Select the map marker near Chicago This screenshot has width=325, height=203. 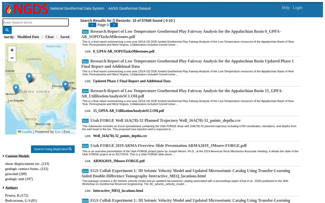65,86
